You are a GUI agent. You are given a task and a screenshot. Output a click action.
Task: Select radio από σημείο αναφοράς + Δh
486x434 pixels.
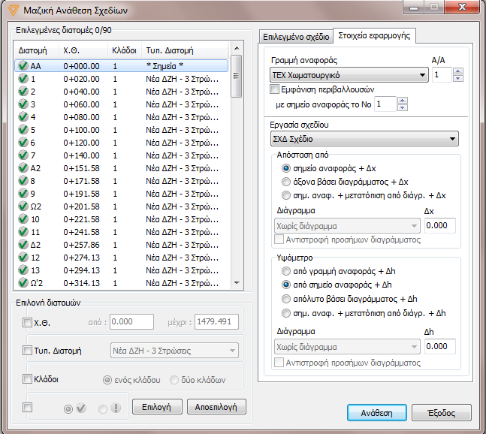285,285
